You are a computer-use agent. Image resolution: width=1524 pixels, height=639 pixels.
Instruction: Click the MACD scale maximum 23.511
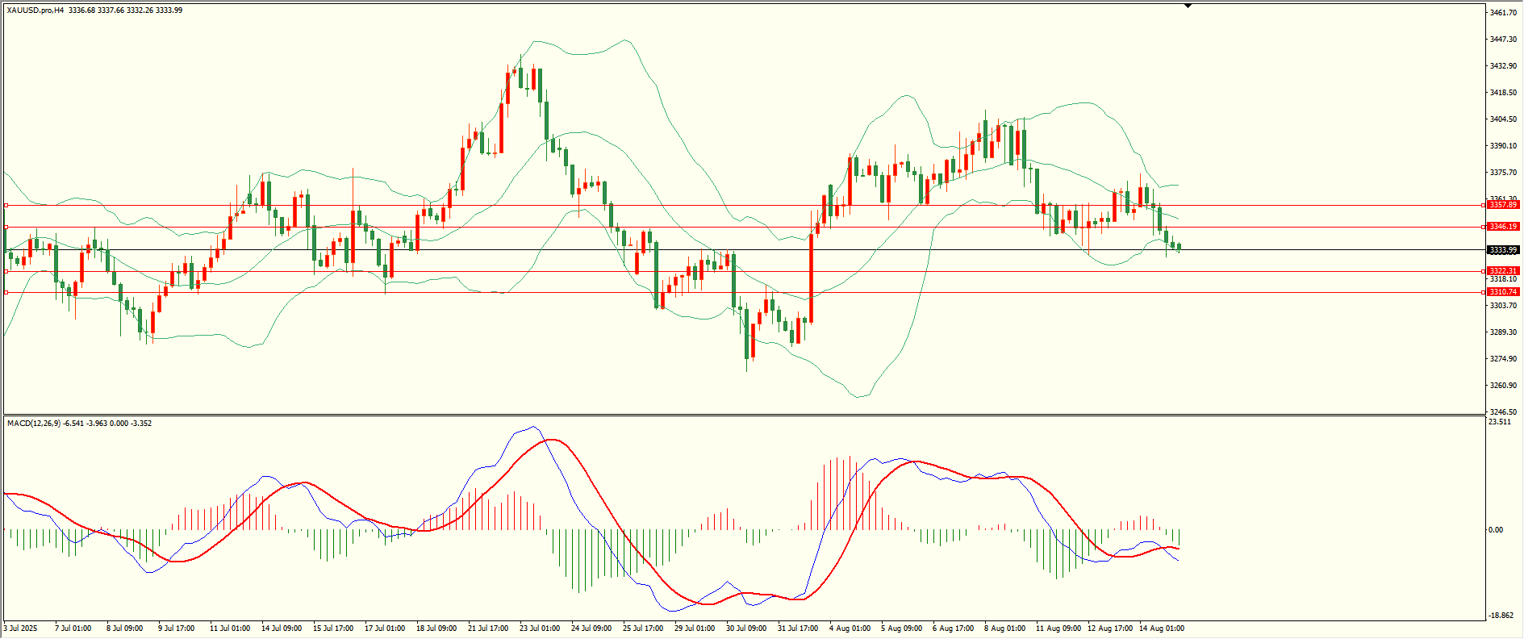point(1500,422)
